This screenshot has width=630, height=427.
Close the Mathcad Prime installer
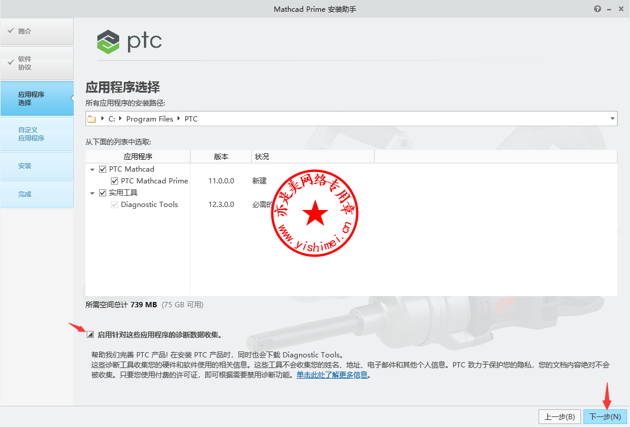click(x=621, y=9)
